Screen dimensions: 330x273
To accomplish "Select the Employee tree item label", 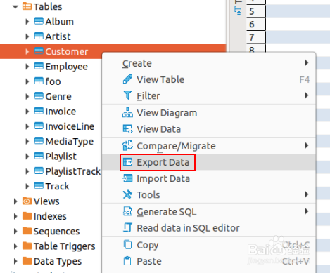I will (x=66, y=67).
